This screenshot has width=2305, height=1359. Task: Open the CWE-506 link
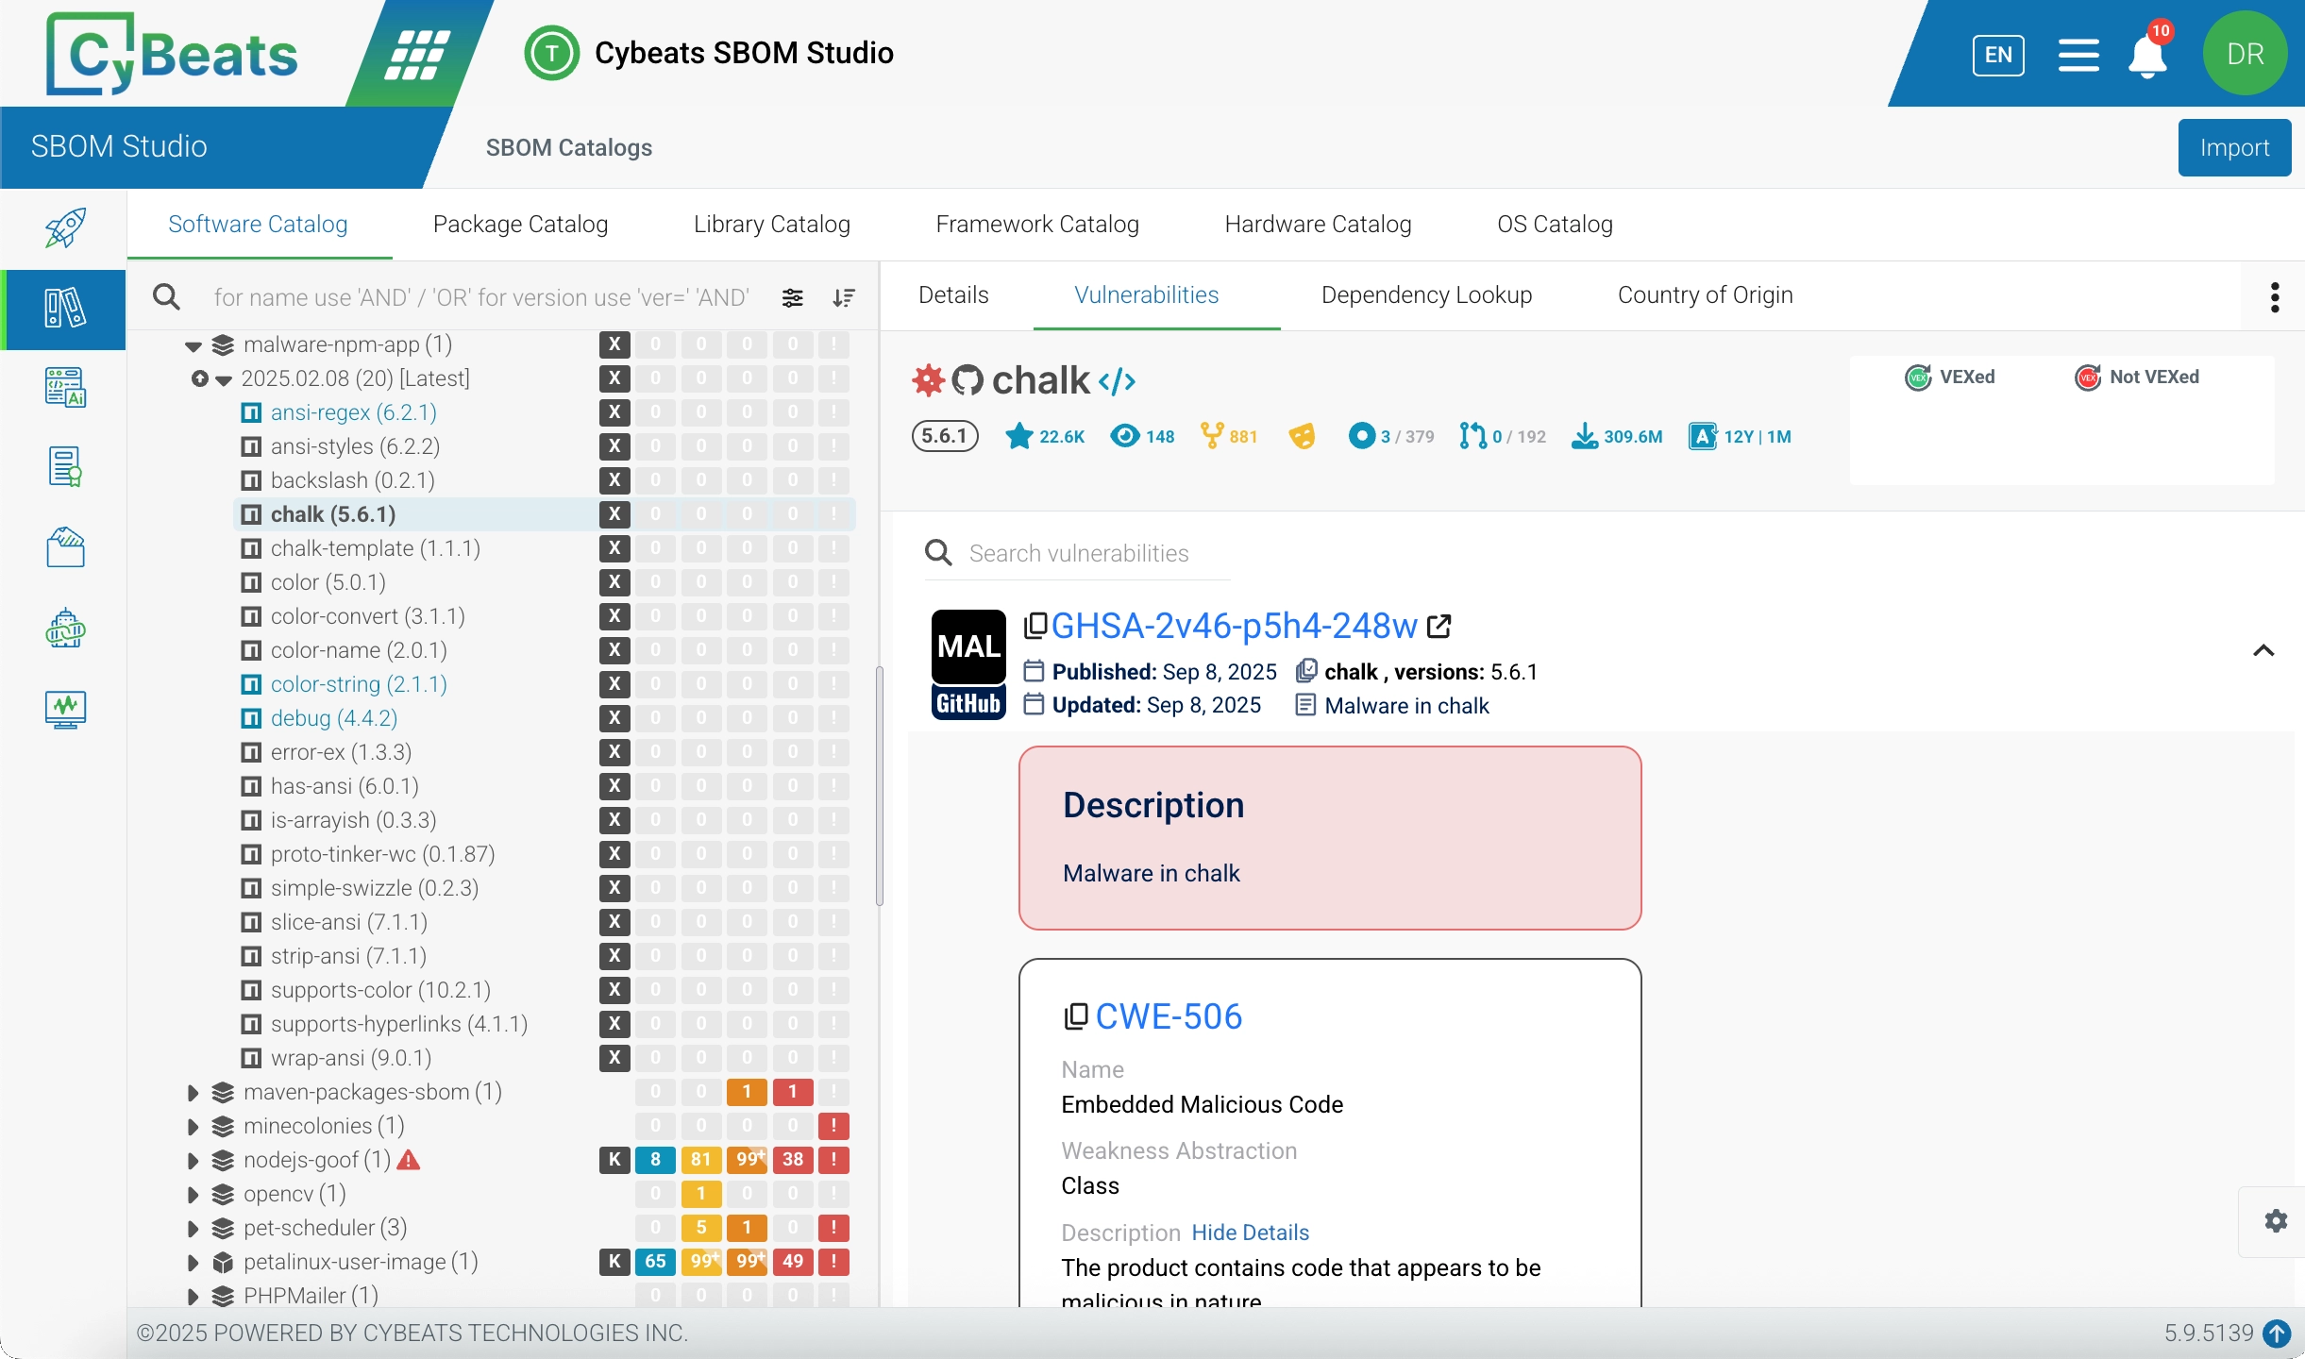(x=1169, y=1016)
